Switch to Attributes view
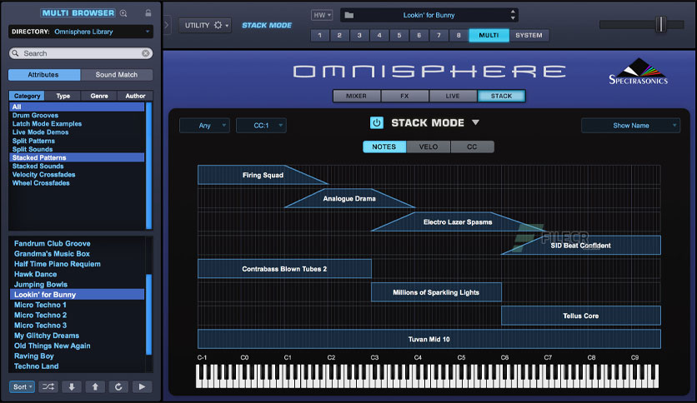Viewport: 697px width, 403px height. (x=44, y=75)
